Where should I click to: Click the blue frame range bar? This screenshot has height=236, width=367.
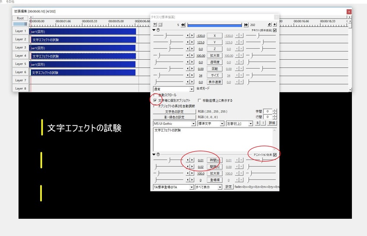(x=215, y=25)
